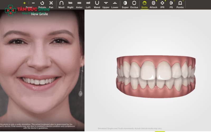Toggle the Pontic display

coord(180,4)
